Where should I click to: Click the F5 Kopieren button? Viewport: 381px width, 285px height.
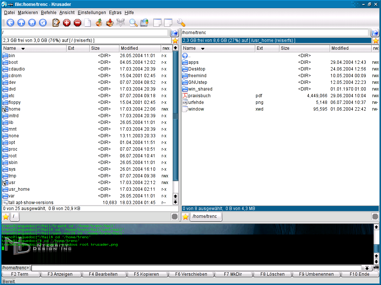click(147, 274)
